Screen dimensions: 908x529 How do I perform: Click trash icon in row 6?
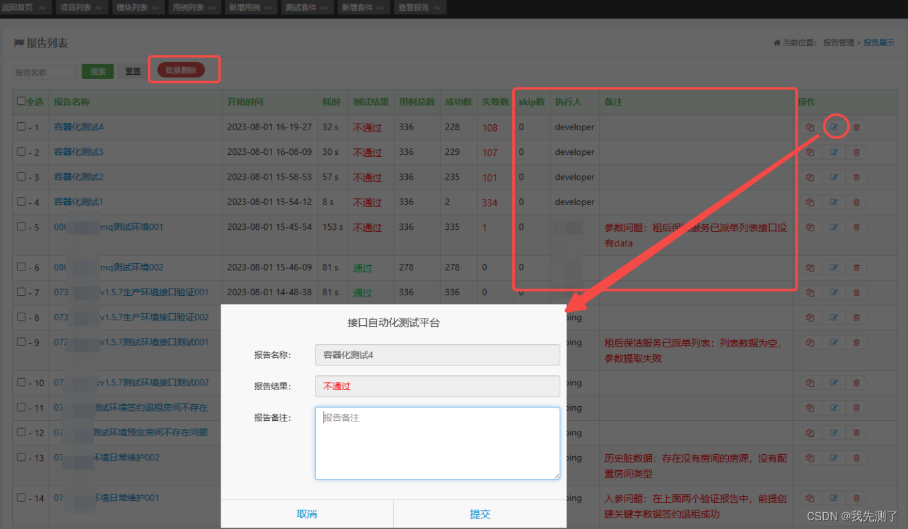[857, 267]
